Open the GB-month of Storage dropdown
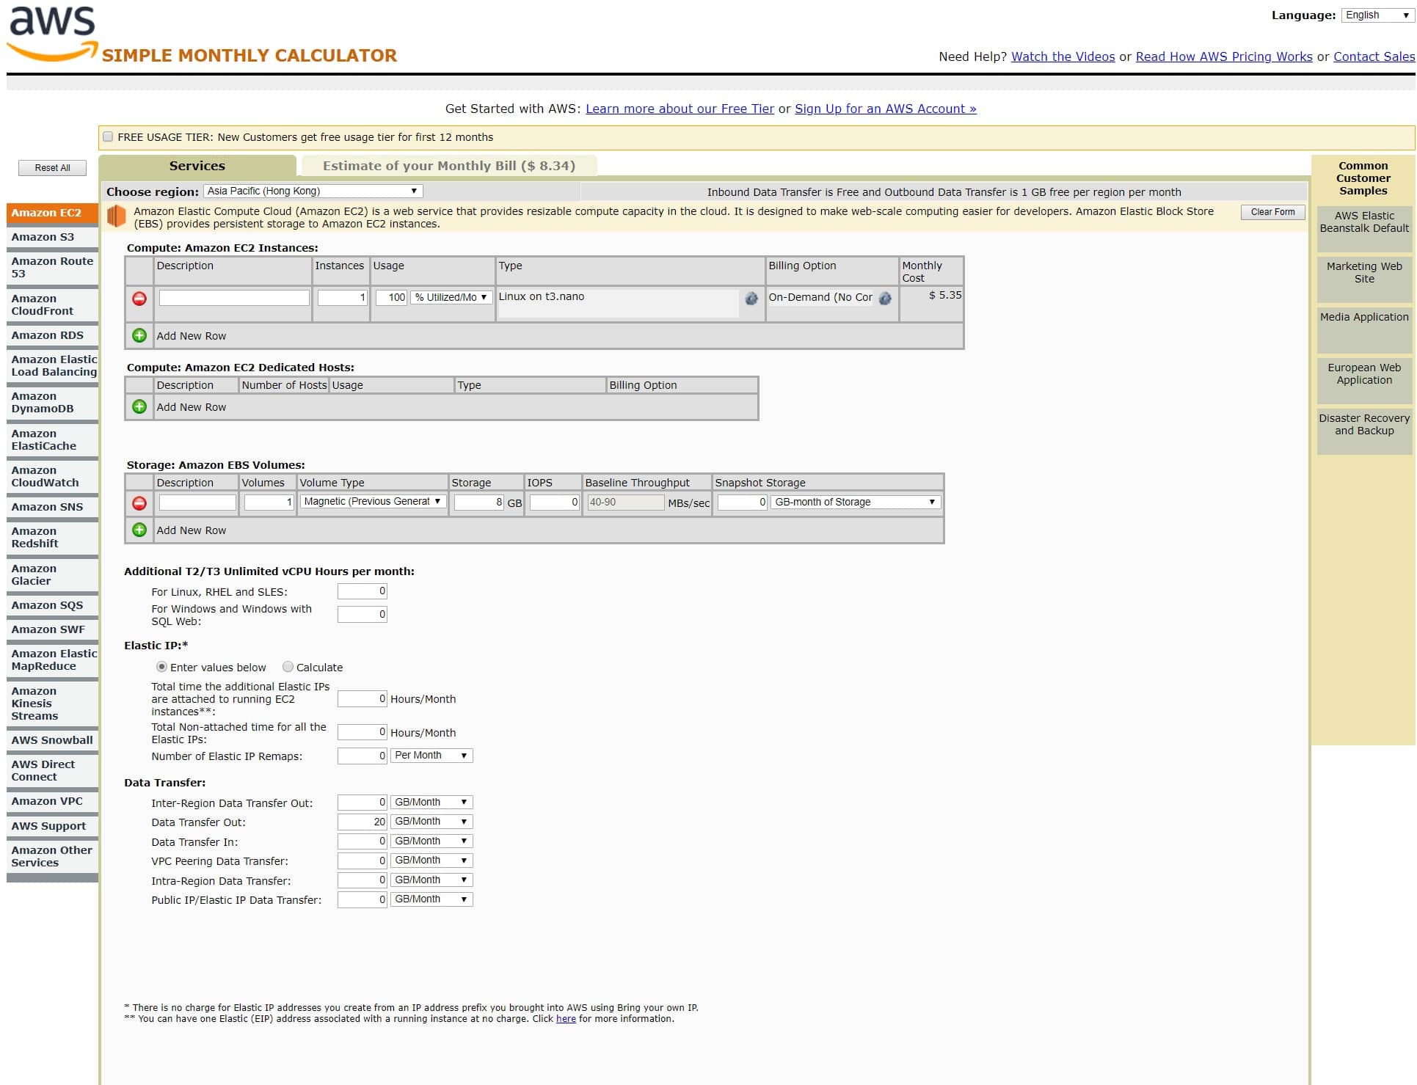 856,503
